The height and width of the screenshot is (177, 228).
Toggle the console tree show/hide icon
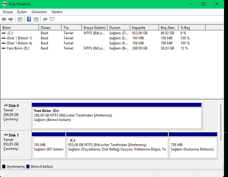coord(20,19)
